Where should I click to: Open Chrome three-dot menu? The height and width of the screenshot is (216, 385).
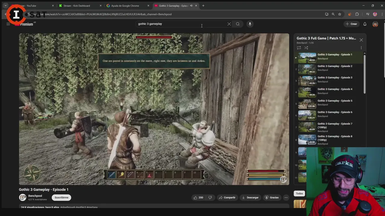pyautogui.click(x=382, y=14)
